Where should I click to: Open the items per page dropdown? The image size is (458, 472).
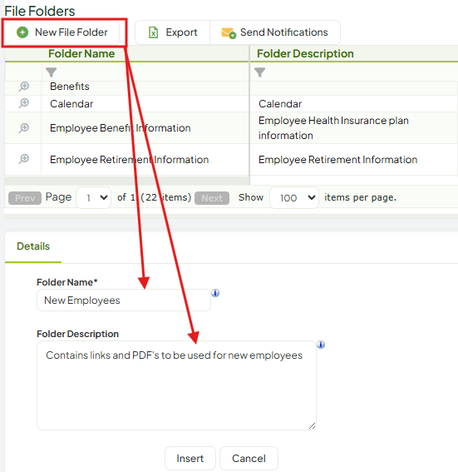(x=294, y=198)
